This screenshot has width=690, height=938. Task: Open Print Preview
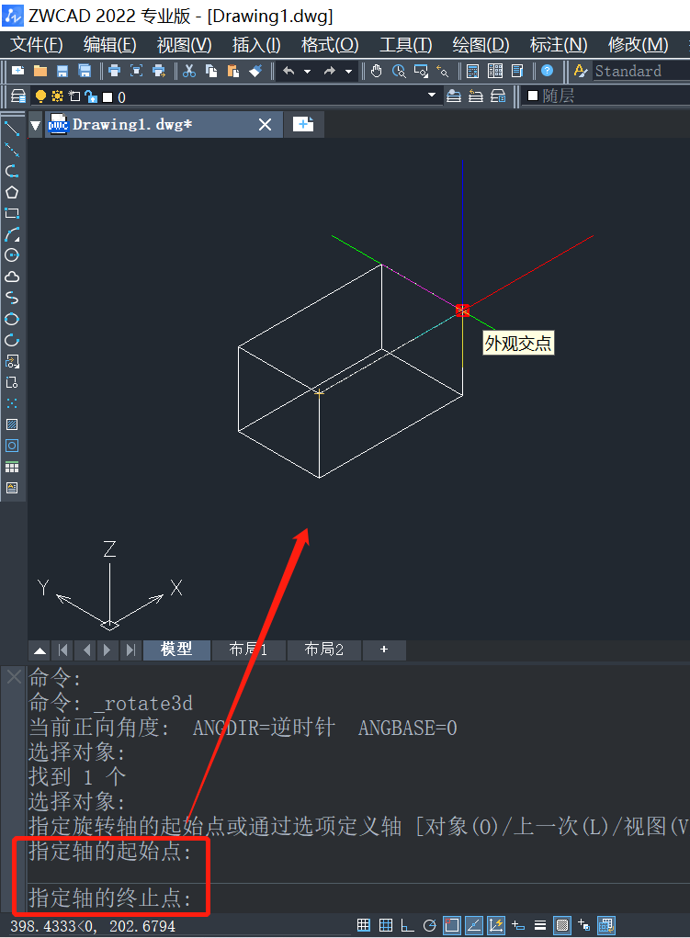click(137, 71)
